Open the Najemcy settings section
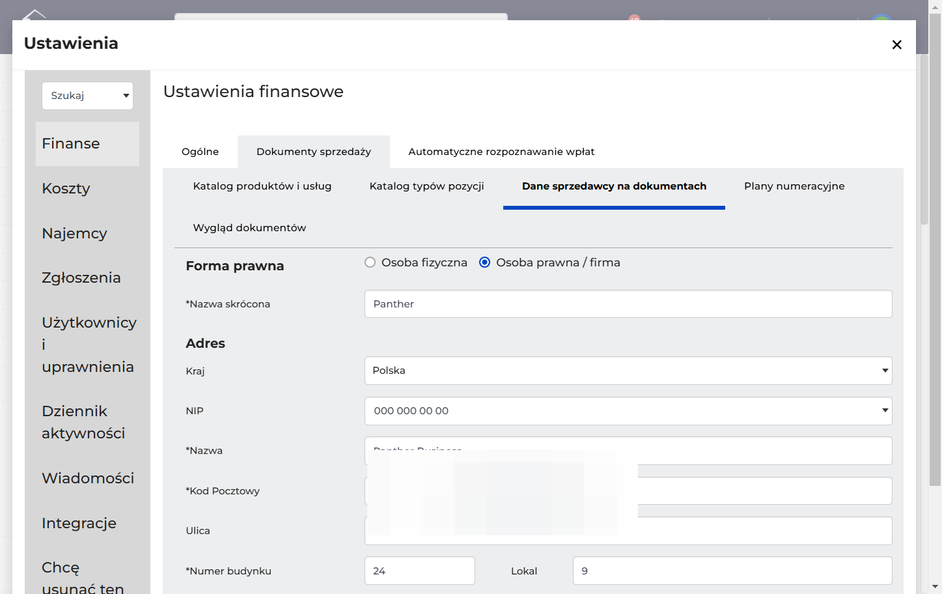 (74, 233)
